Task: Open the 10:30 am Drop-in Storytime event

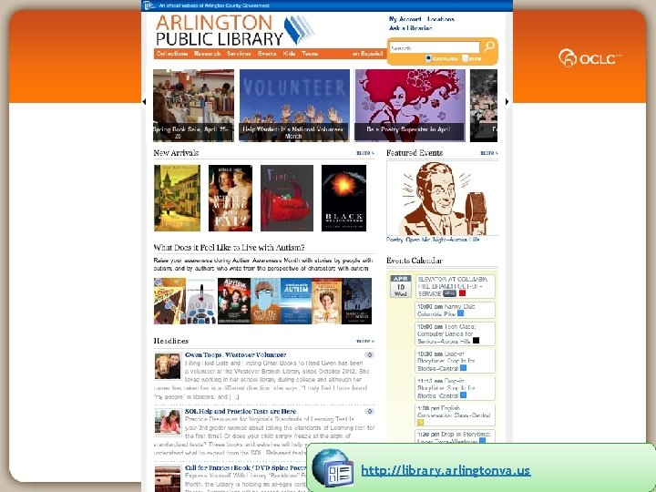Action: [455, 361]
